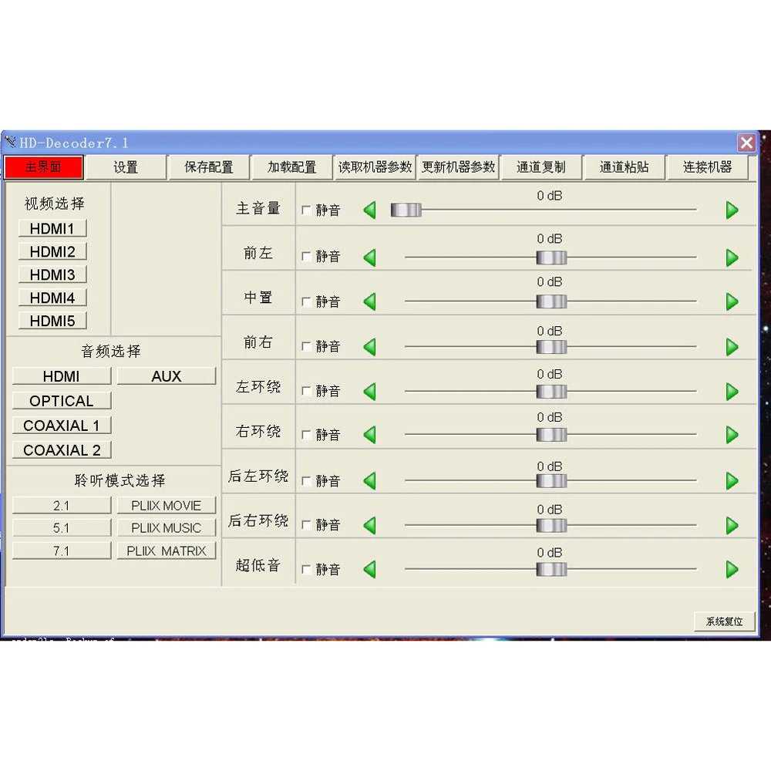Viewport: 771px width, 771px height.
Task: Choose HDMI audio source
Action: (x=62, y=376)
